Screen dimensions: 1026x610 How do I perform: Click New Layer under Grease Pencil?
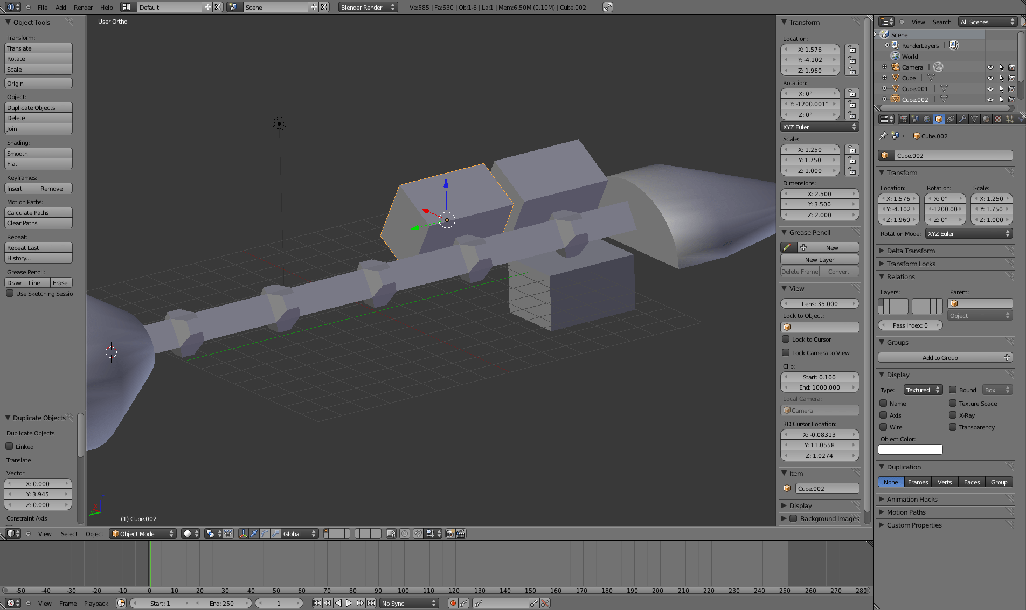pyautogui.click(x=819, y=259)
